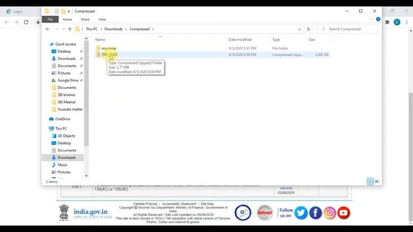Screen dimensions: 413x232
Task: Select the ITR1_2020 zipped file
Action: click(109, 55)
